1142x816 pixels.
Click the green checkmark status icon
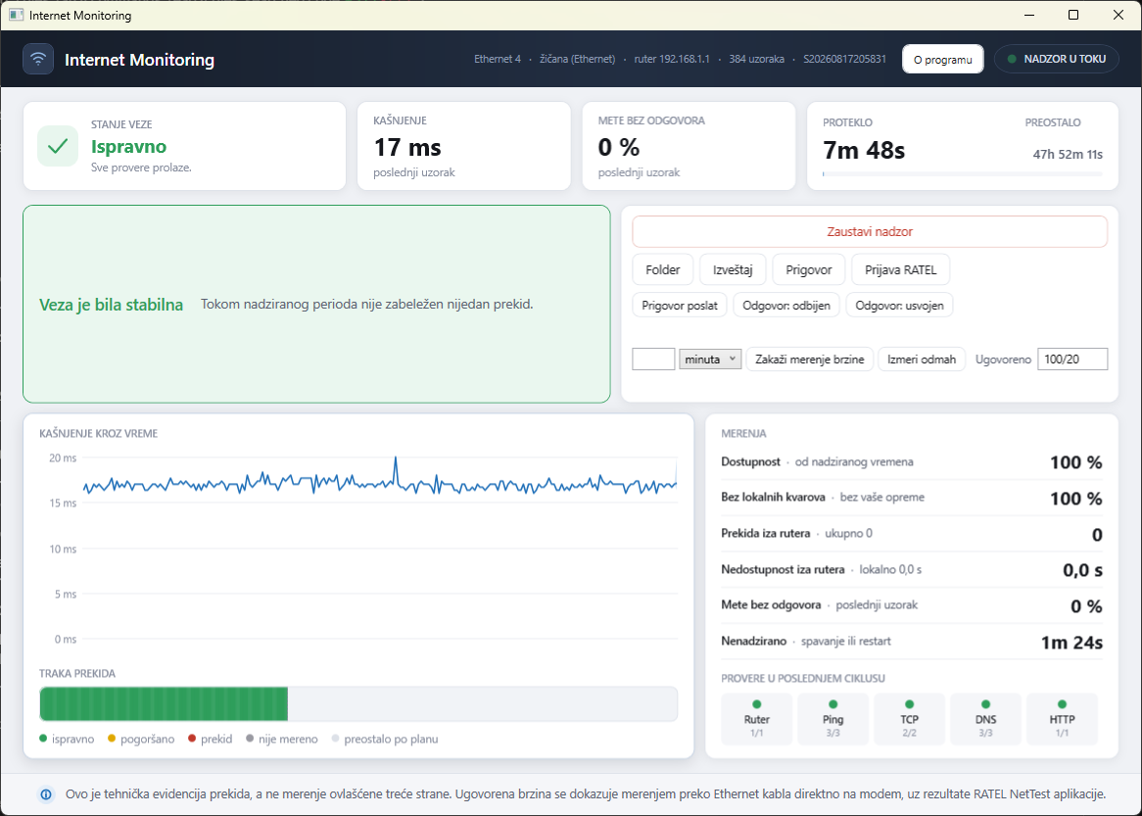[x=58, y=146]
